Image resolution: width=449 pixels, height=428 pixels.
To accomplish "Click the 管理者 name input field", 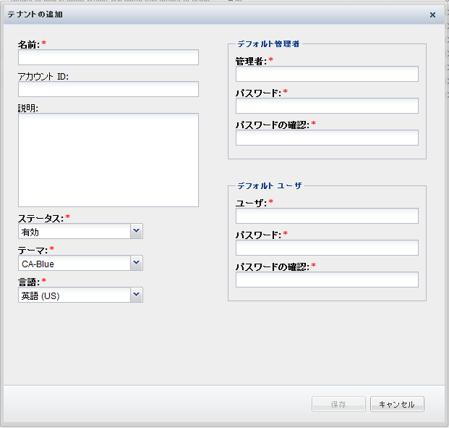I will [327, 74].
